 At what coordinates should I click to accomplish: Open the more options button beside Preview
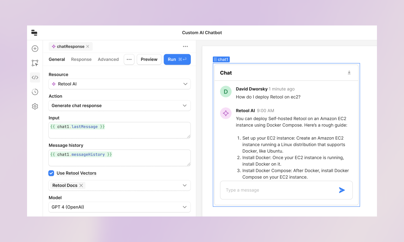click(129, 60)
